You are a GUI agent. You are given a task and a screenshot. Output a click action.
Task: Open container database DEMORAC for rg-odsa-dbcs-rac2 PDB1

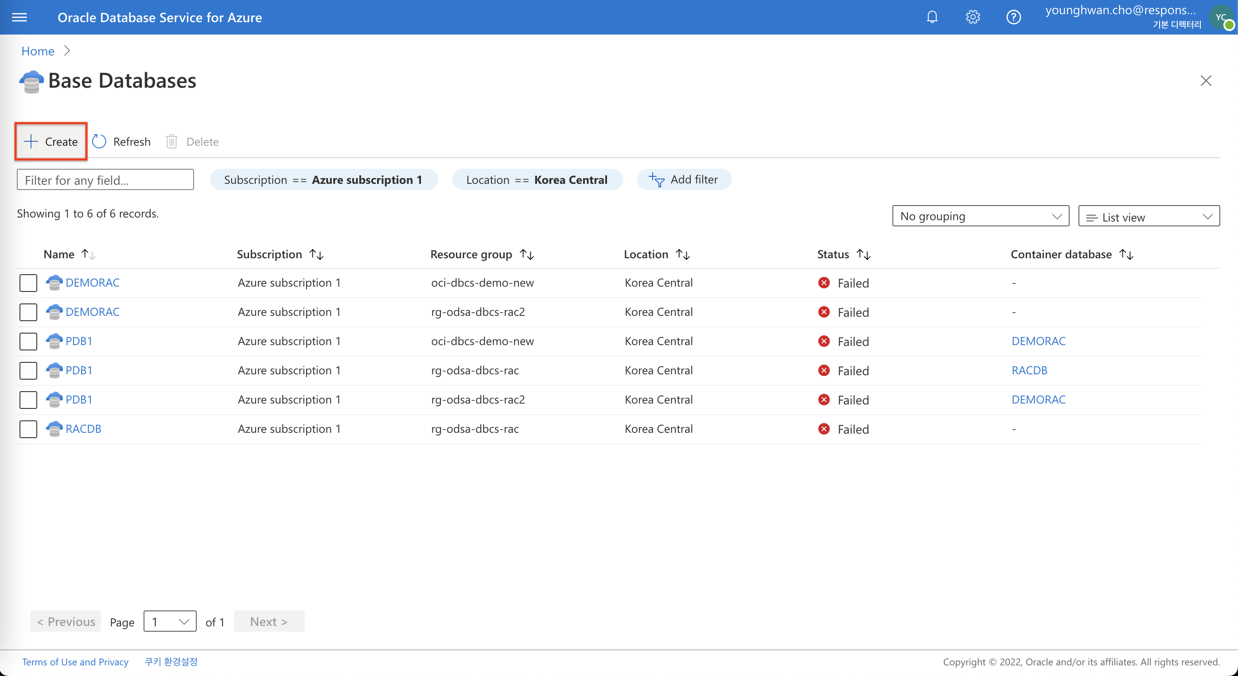click(1039, 399)
